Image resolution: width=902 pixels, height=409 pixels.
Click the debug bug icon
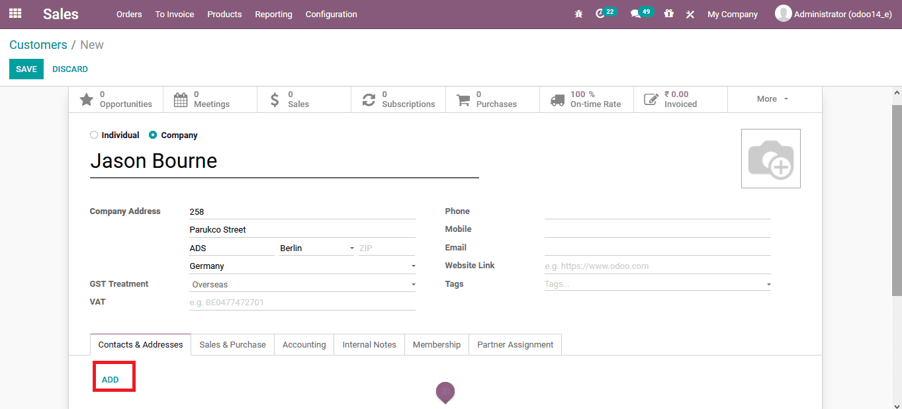tap(579, 14)
